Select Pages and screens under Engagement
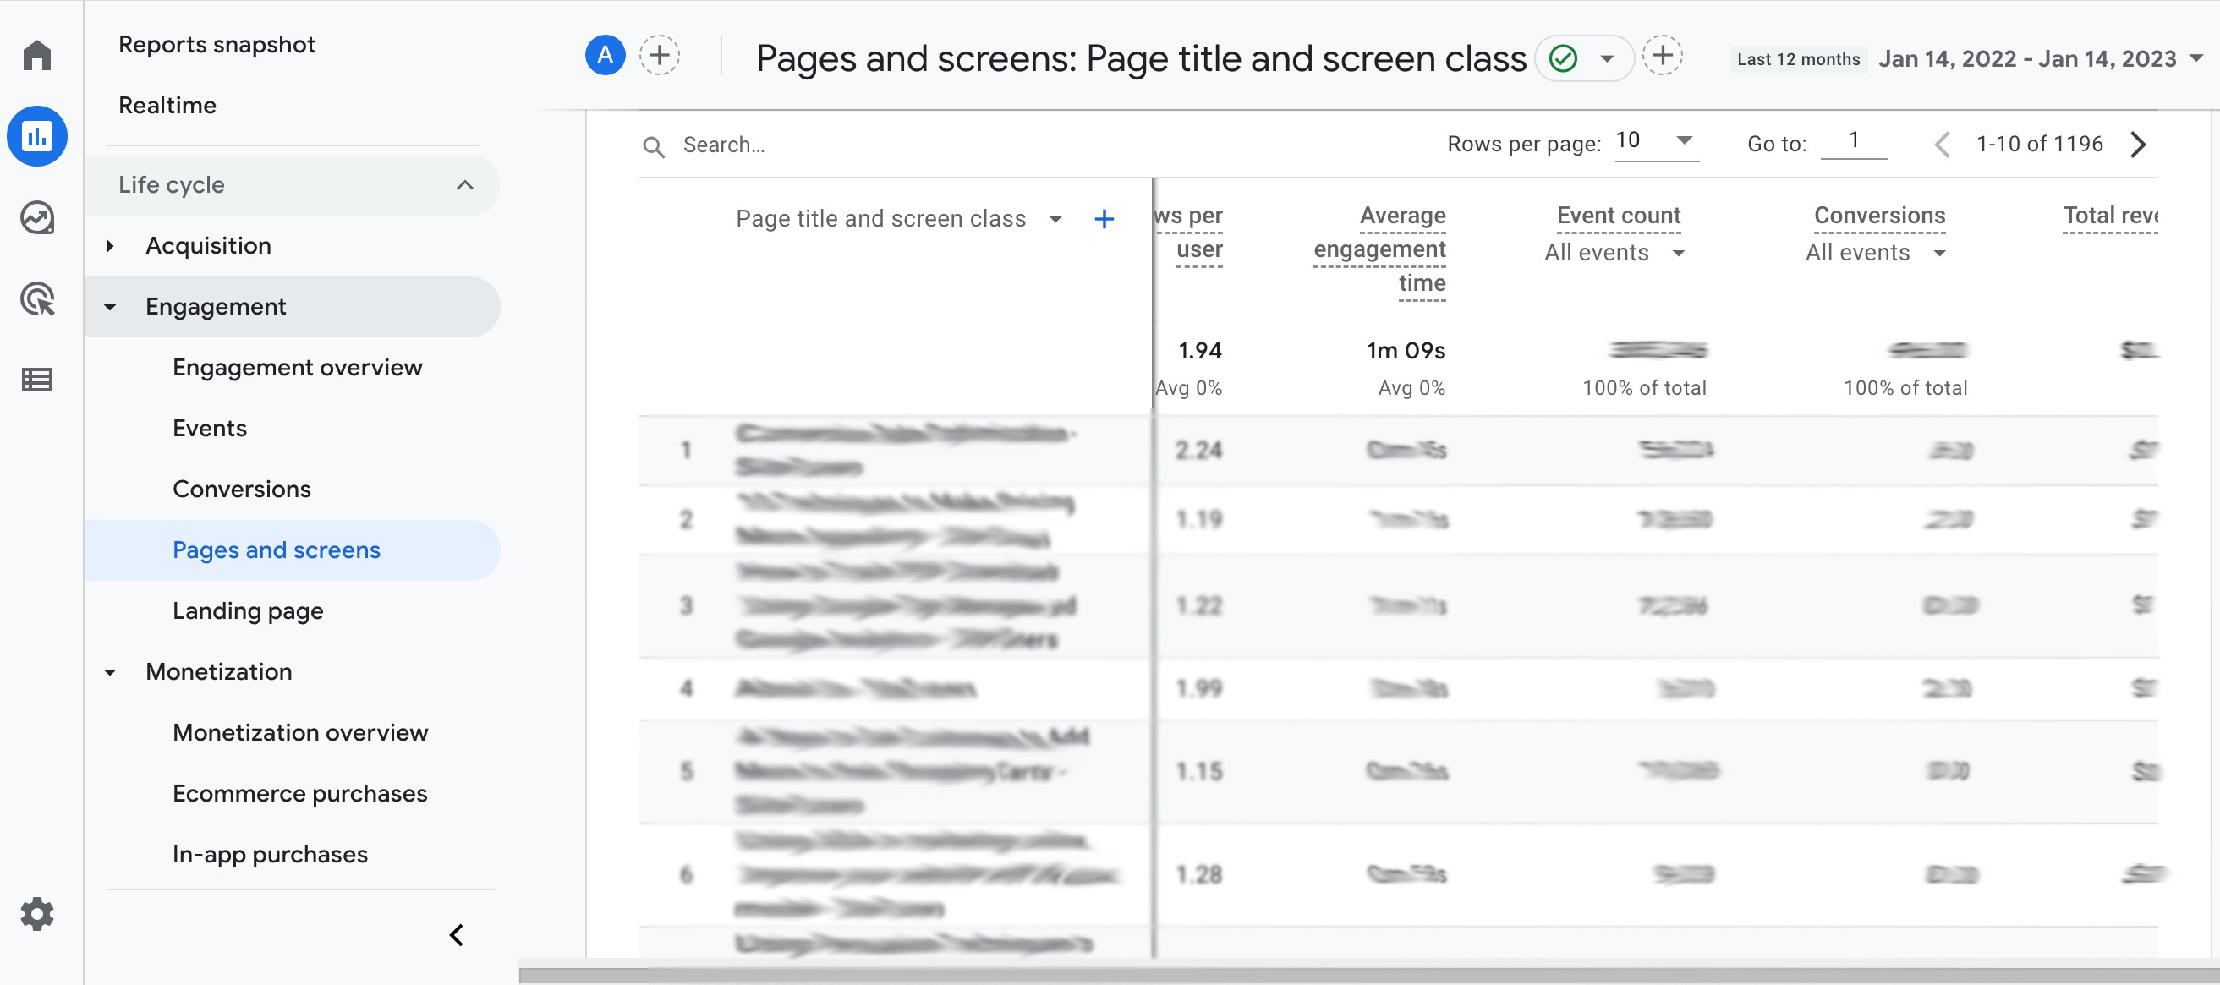 tap(276, 549)
